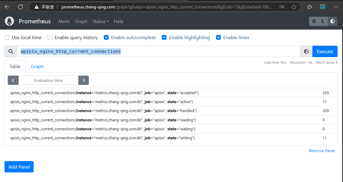Go to next evaluation time
The height and width of the screenshot is (182, 343).
tap(83, 80)
